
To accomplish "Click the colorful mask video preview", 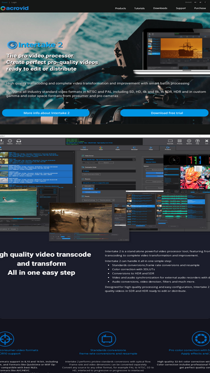I will (195, 177).
